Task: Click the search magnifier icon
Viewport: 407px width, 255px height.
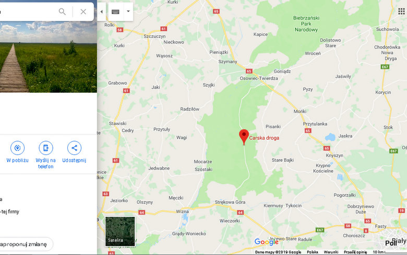Action: coord(62,11)
